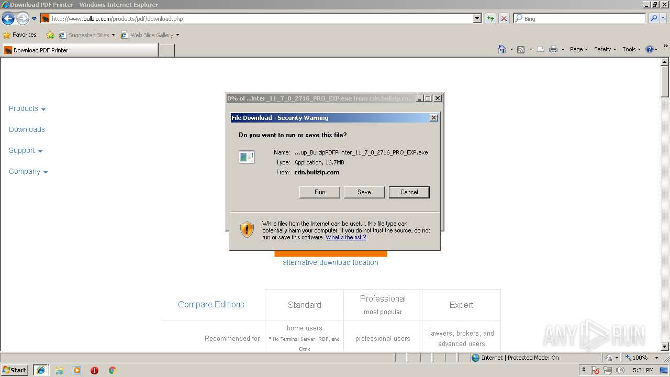Screen dimensions: 670x377
Task: Click the Professional edition column header
Action: [x=383, y=304]
